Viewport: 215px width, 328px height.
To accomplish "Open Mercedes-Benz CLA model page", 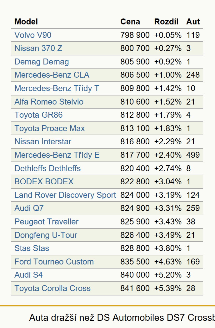I will click(x=52, y=75).
